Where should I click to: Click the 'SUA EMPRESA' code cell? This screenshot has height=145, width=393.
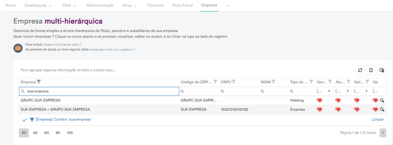coord(194,110)
